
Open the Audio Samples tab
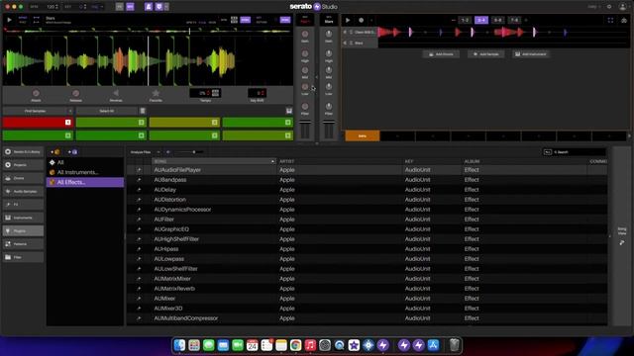click(23, 191)
